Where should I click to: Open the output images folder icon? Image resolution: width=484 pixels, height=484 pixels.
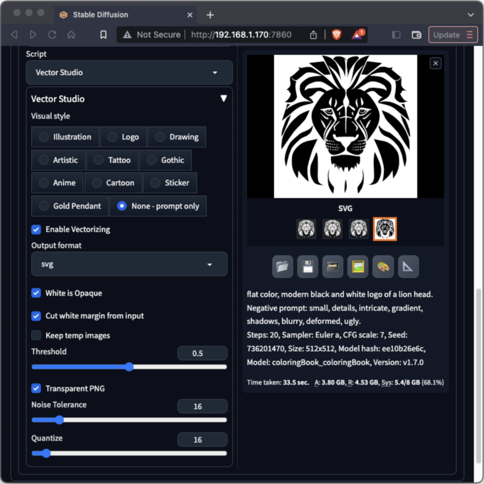[x=282, y=266]
